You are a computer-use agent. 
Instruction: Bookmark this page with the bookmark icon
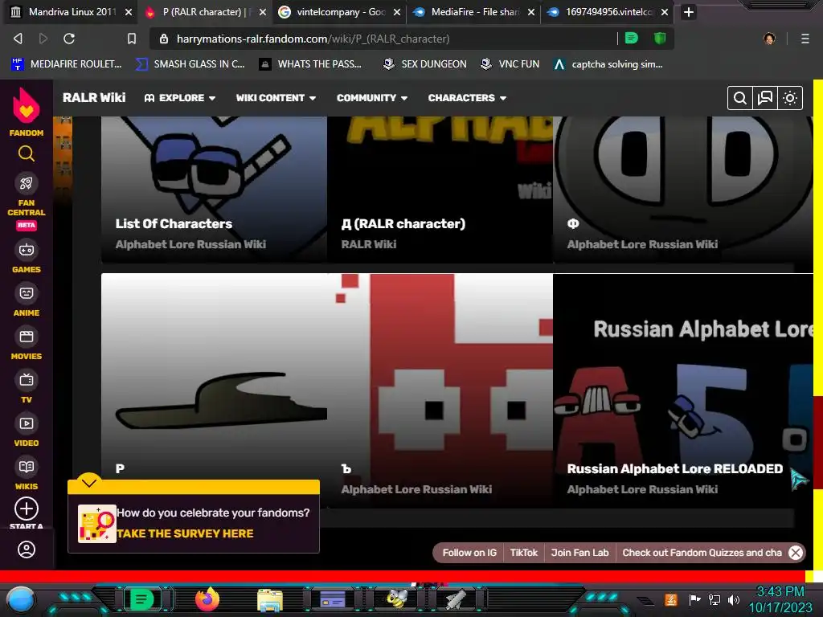click(132, 39)
